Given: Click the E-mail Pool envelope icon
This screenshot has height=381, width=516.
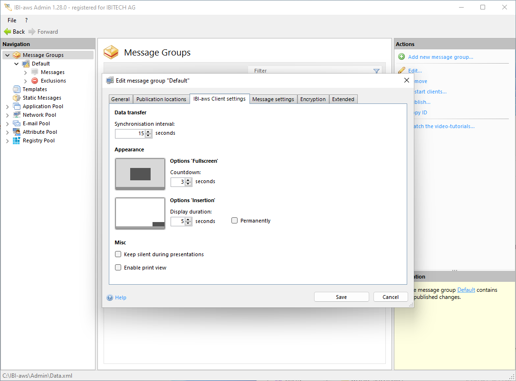Looking at the screenshot, I should click(17, 123).
